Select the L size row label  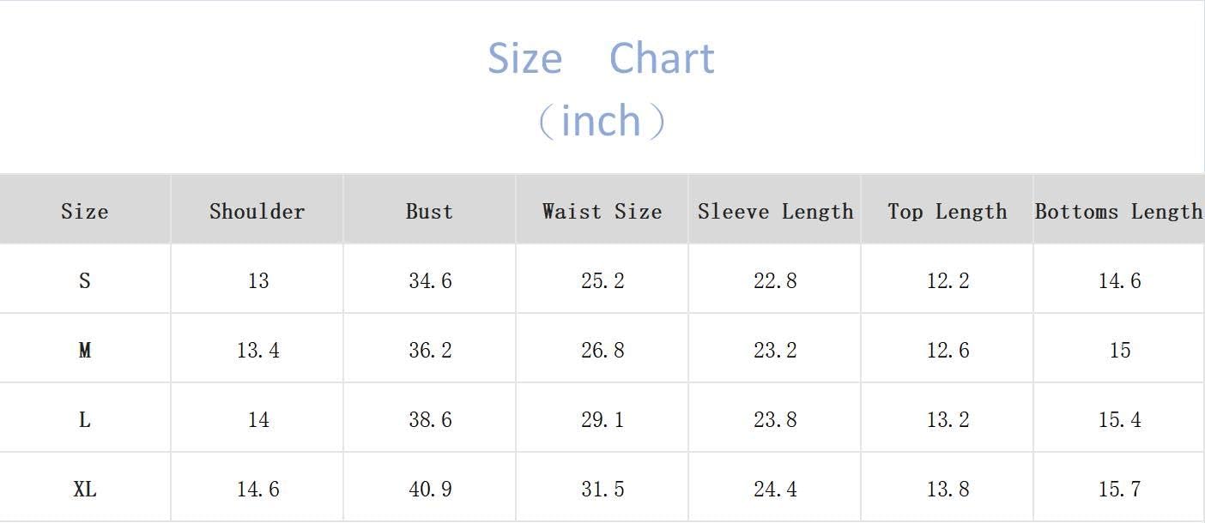pyautogui.click(x=85, y=419)
